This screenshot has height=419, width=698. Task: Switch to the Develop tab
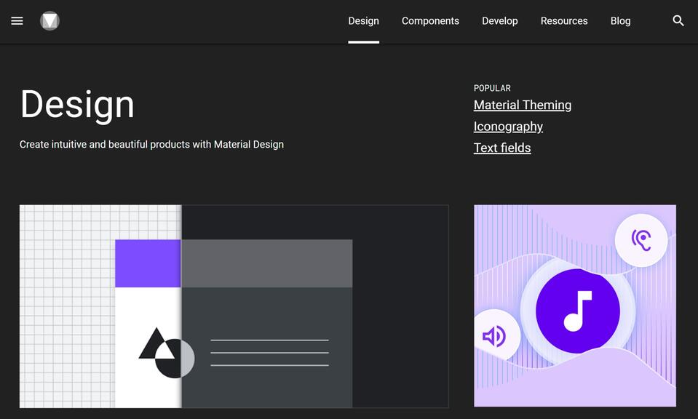coord(500,20)
